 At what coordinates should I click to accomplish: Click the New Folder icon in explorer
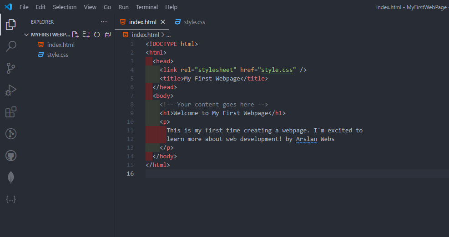pyautogui.click(x=86, y=35)
